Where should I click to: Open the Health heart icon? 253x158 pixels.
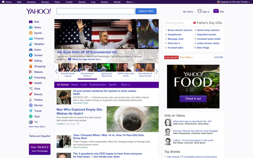31,83
